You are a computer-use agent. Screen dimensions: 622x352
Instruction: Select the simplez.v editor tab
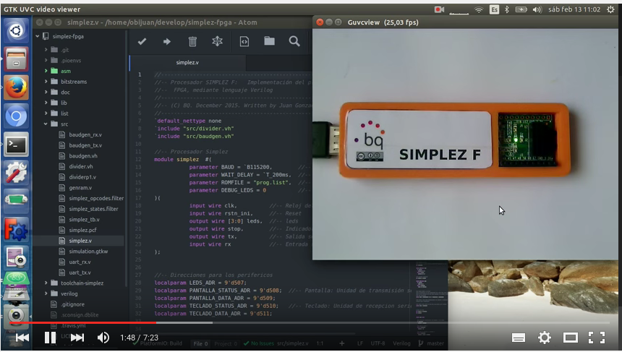(187, 62)
